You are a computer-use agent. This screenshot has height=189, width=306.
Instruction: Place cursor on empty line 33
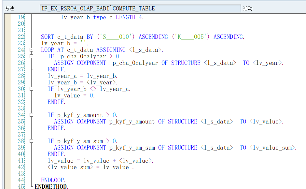click(98, 109)
